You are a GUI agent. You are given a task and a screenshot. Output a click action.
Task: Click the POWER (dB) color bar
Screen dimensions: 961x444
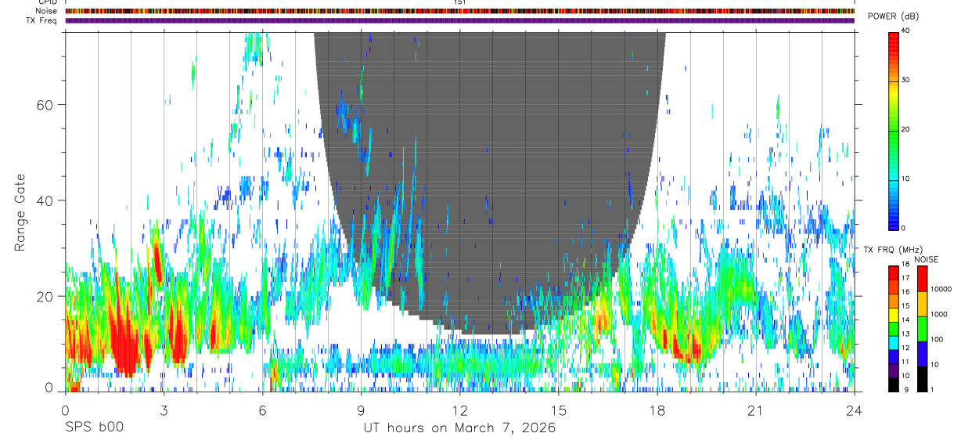(x=894, y=129)
